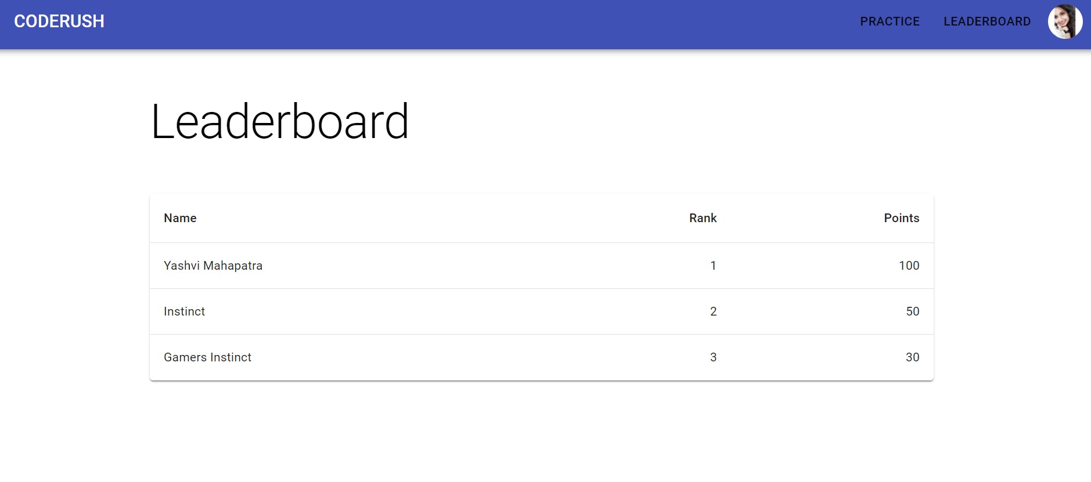
Task: Click the 30 points value
Action: click(912, 357)
